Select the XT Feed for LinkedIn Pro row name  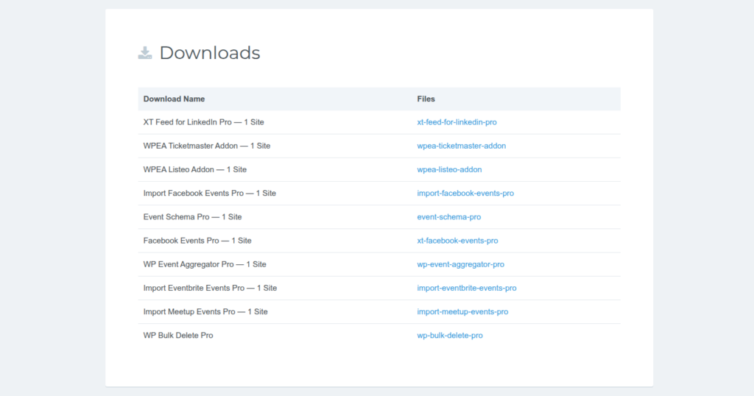point(203,122)
